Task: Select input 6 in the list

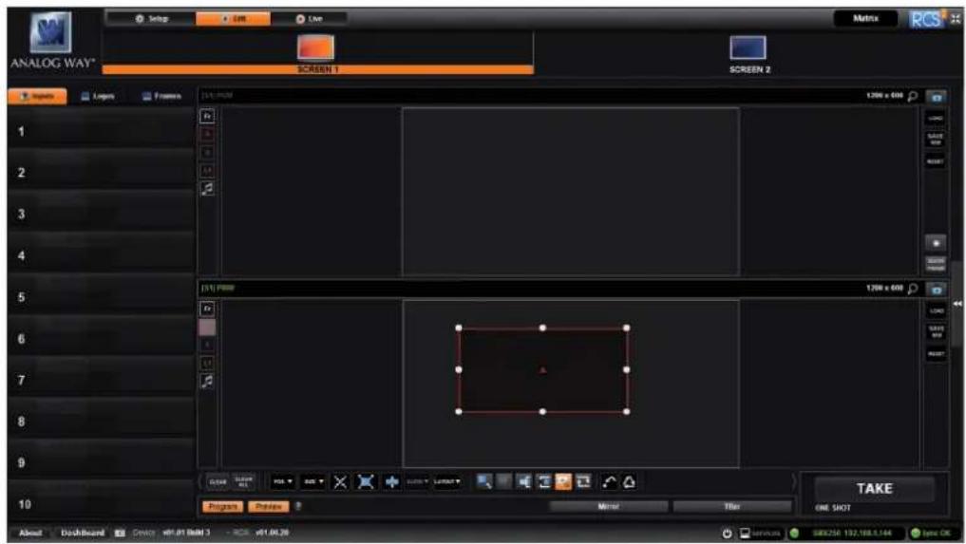Action: point(102,338)
